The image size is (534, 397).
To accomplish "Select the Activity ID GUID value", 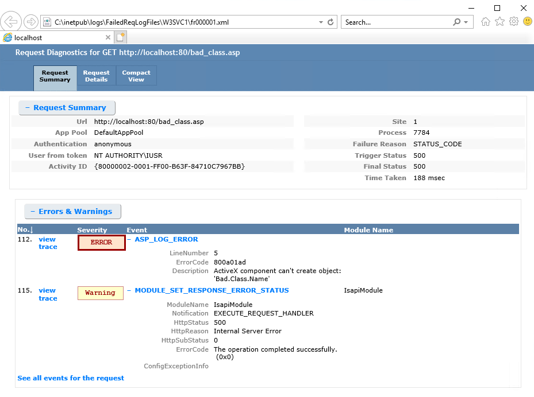I will pyautogui.click(x=170, y=166).
